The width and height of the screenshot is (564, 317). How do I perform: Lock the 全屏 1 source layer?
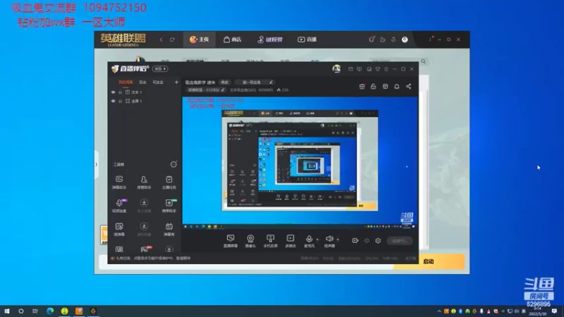(120, 101)
